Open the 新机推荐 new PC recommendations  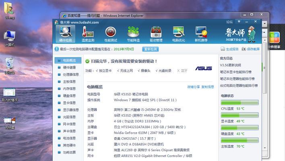click(201, 34)
